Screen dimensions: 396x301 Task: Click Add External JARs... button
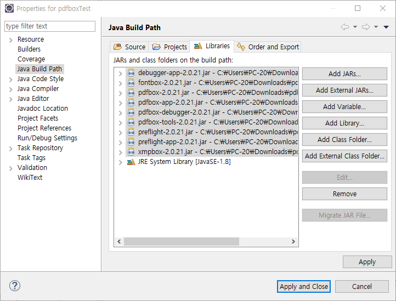pyautogui.click(x=344, y=90)
